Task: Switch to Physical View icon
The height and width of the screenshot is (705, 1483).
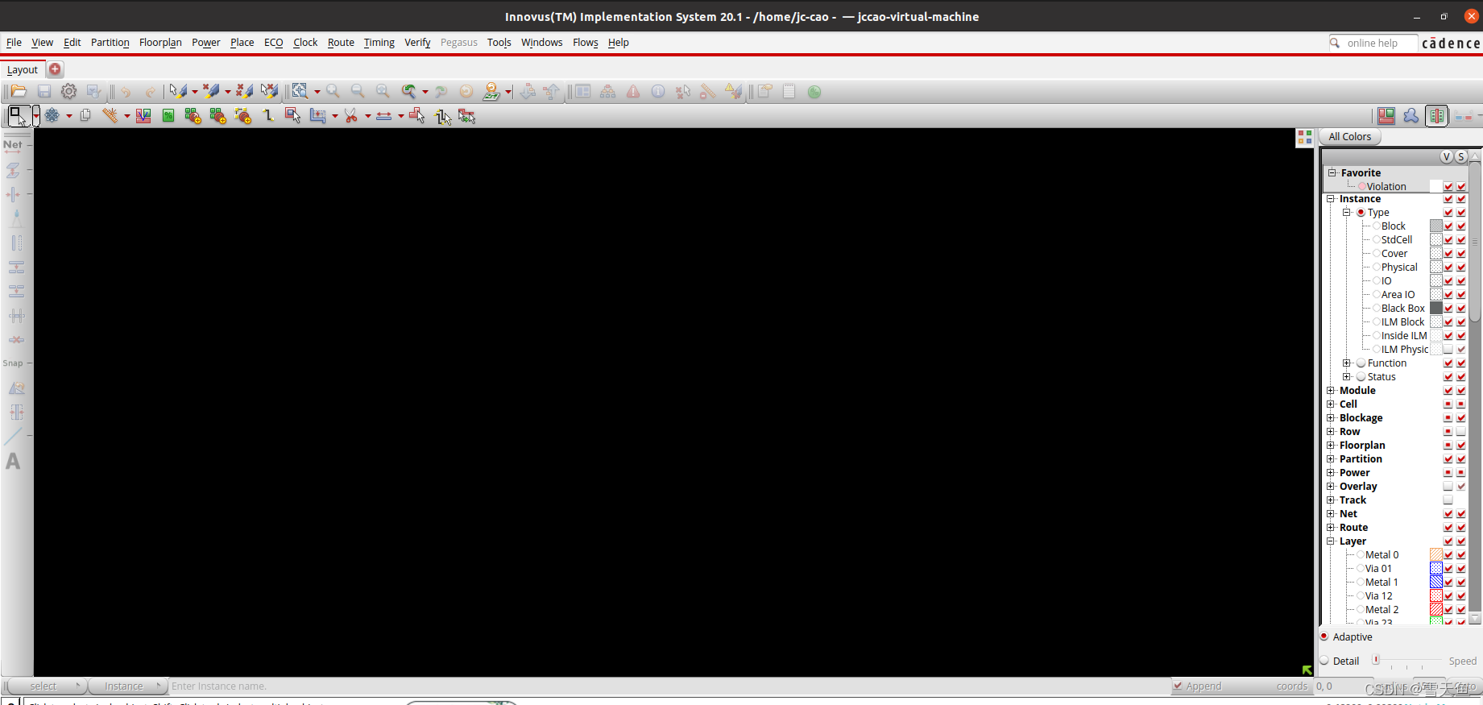Action: coord(1436,116)
